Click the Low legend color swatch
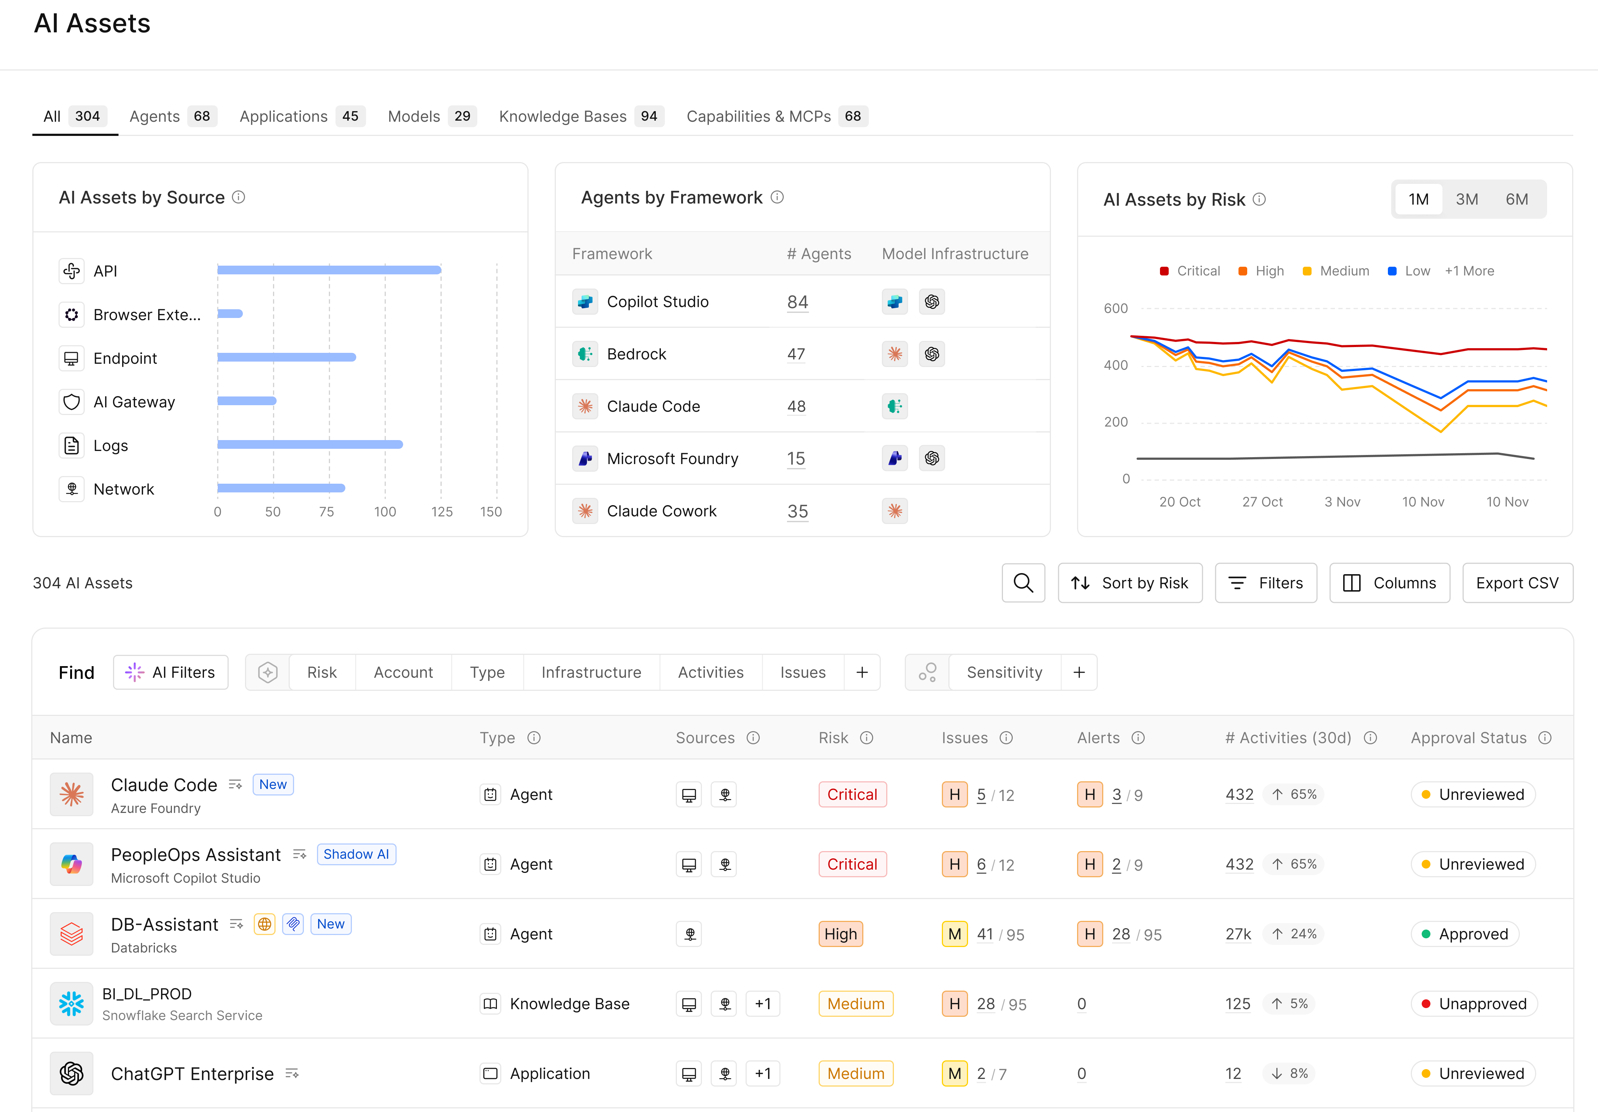The height and width of the screenshot is (1112, 1598). pos(1392,271)
